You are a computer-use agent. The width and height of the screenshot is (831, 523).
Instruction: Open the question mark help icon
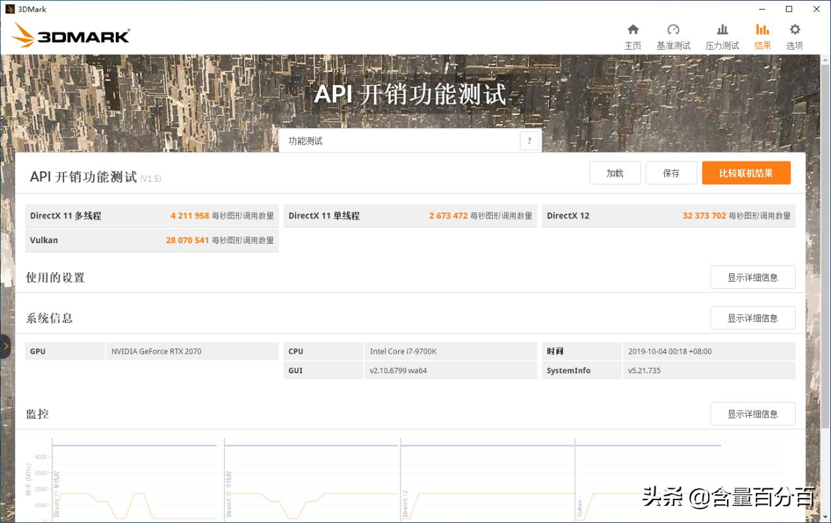click(529, 140)
